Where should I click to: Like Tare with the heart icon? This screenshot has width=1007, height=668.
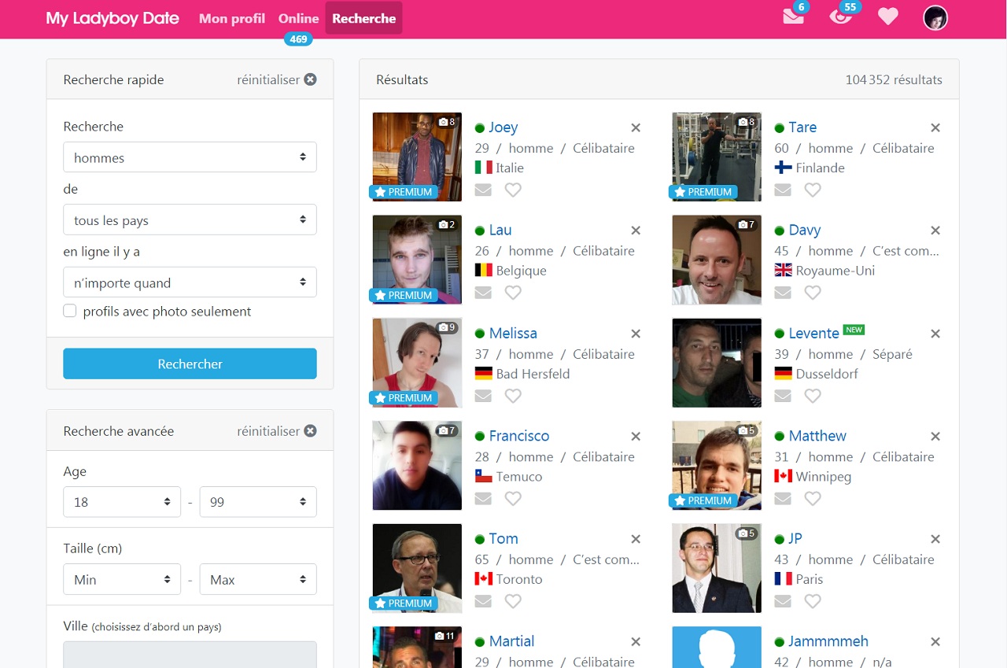pos(813,190)
